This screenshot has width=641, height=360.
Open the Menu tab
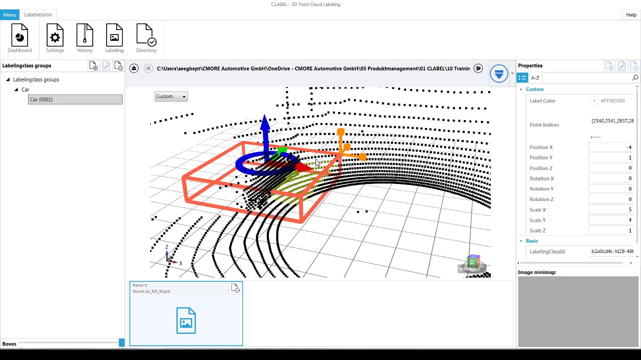point(10,15)
